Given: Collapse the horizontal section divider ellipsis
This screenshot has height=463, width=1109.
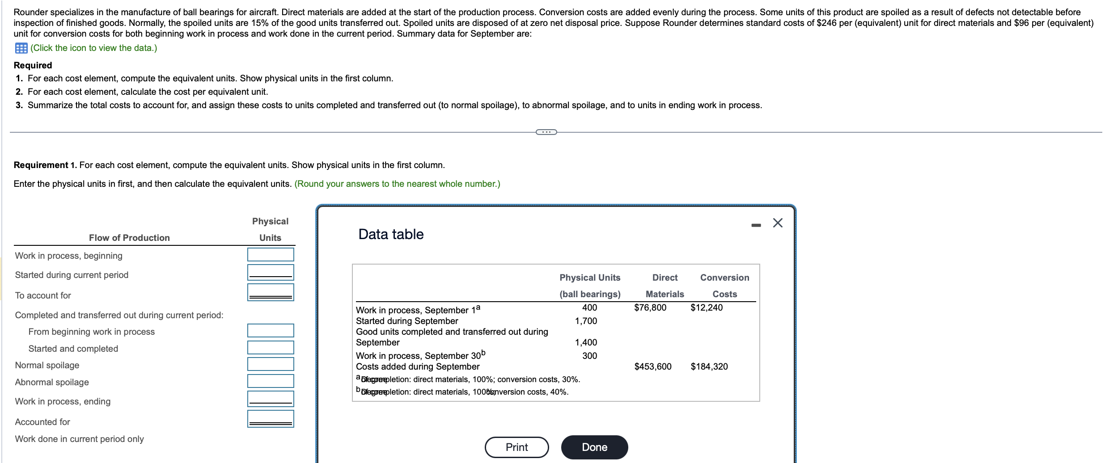Looking at the screenshot, I should 546,132.
